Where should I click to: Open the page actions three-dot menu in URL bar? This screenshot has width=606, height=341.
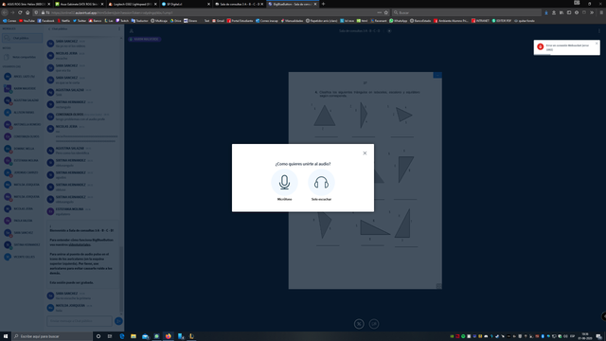[x=380, y=12]
